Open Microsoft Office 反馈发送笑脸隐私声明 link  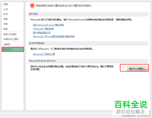(54, 36)
